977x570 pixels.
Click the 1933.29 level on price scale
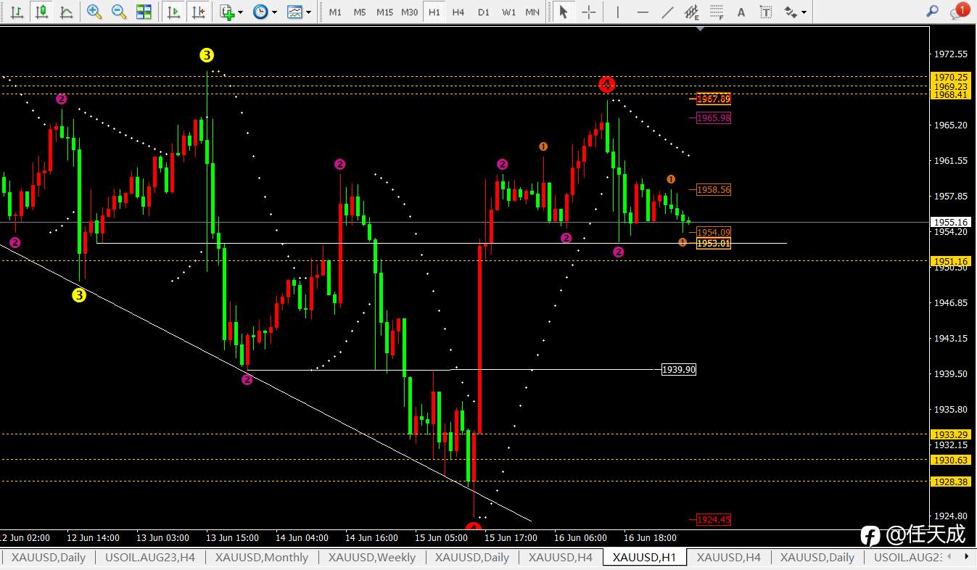coord(952,434)
